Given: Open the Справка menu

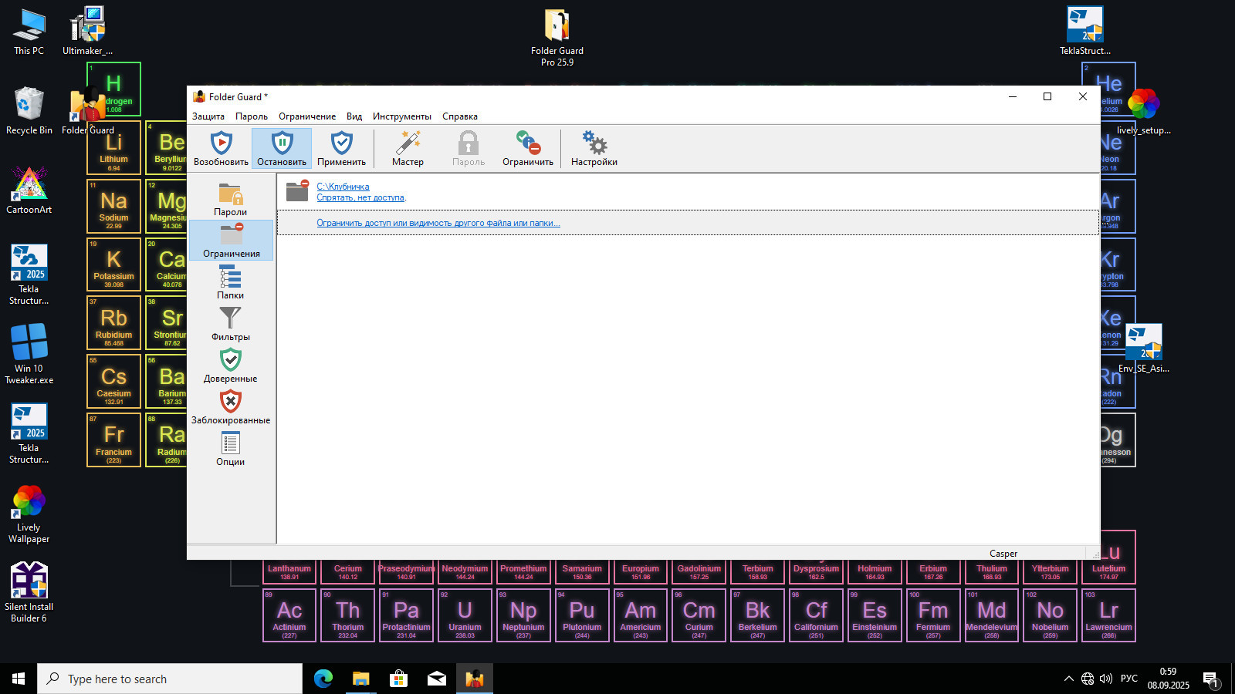Looking at the screenshot, I should 460,116.
